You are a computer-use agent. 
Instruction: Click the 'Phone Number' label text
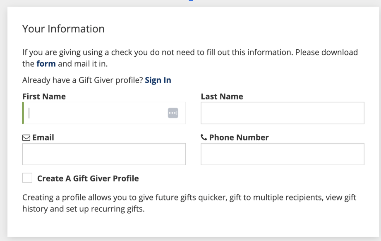239,138
